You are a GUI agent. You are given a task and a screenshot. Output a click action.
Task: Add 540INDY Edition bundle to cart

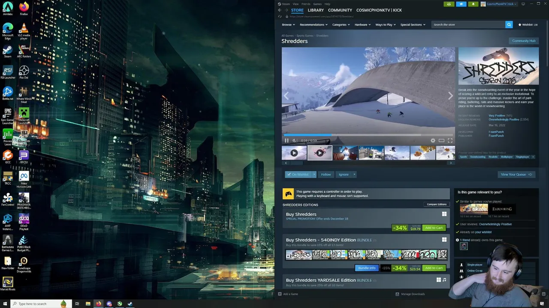[x=434, y=268]
